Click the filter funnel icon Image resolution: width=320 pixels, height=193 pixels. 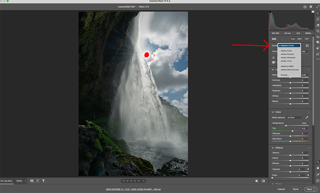click(x=43, y=181)
